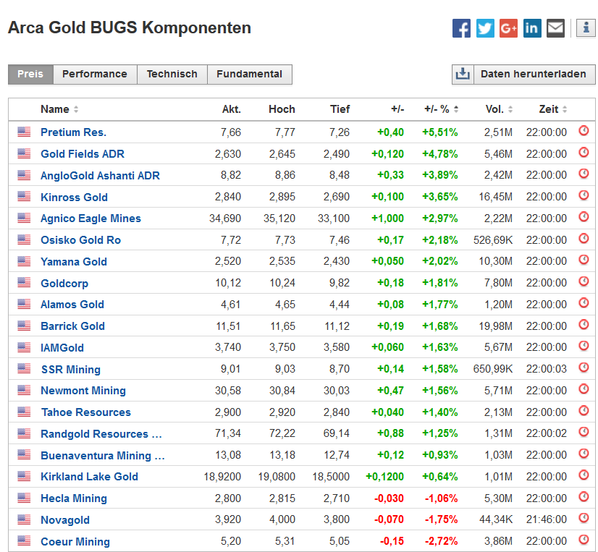This screenshot has height=552, width=598.
Task: Open the info icon button
Action: [586, 28]
